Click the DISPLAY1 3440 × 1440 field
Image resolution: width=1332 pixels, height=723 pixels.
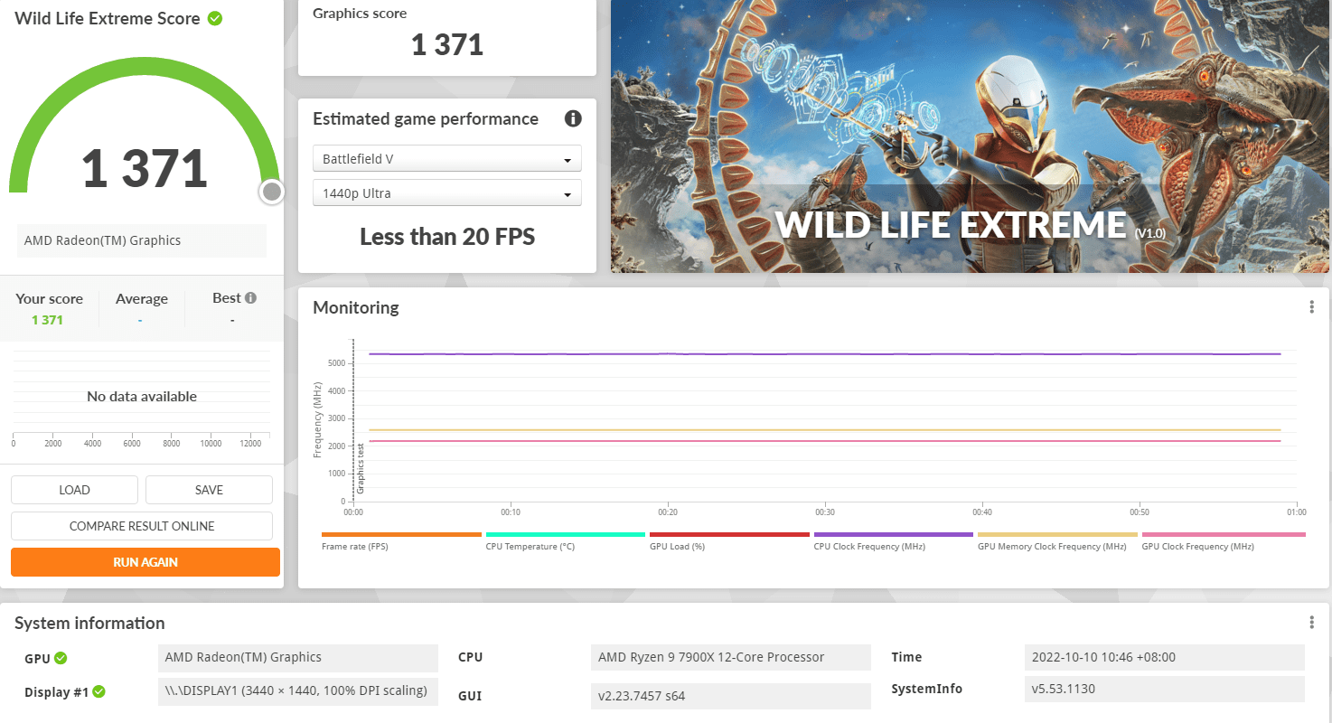[x=298, y=690]
